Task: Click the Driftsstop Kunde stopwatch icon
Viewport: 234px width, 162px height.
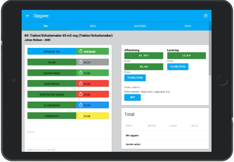Action: pos(81,95)
